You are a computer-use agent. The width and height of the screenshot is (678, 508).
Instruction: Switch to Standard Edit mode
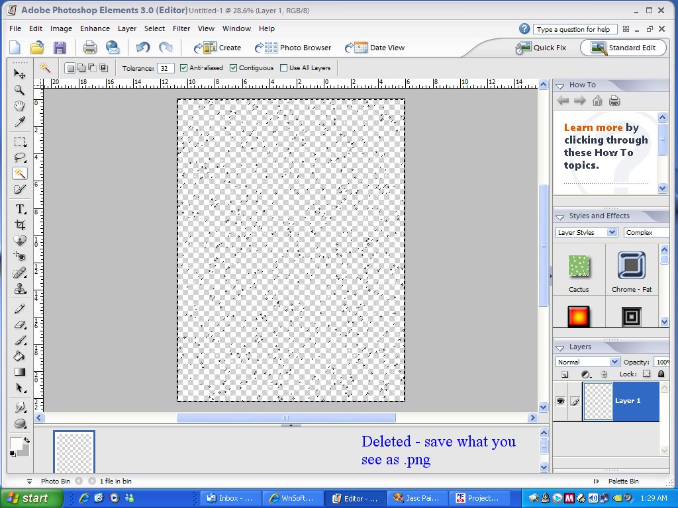click(x=623, y=48)
